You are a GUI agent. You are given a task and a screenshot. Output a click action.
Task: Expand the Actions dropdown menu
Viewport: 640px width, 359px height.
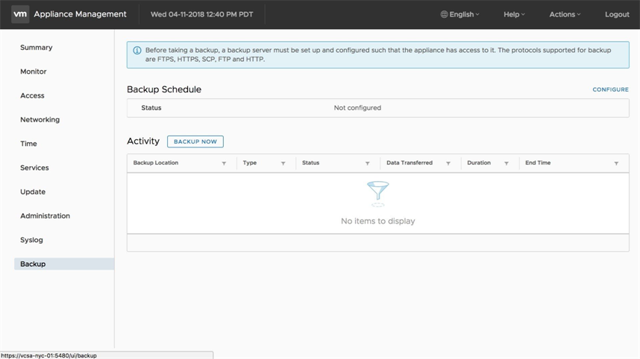(565, 14)
